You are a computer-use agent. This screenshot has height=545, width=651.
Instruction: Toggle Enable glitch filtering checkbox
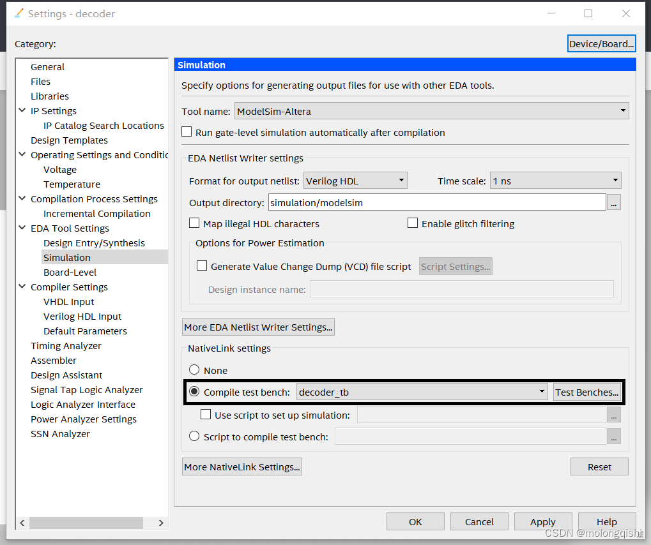click(413, 223)
